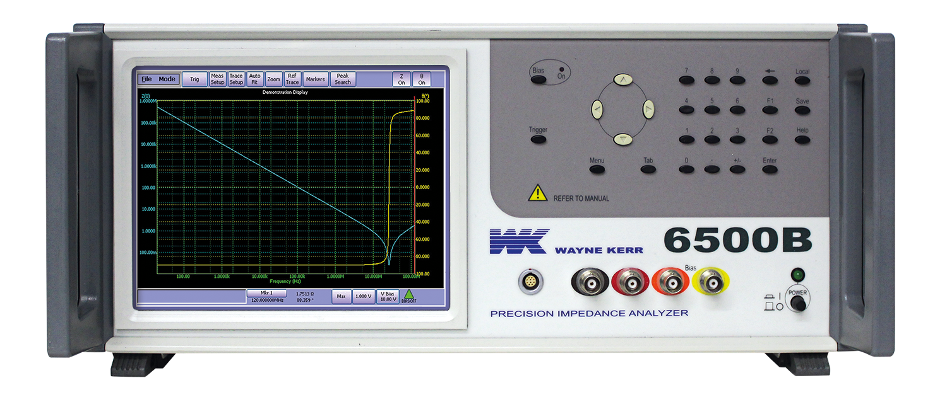Push the number 3 key
The image size is (947, 419).
click(x=737, y=139)
